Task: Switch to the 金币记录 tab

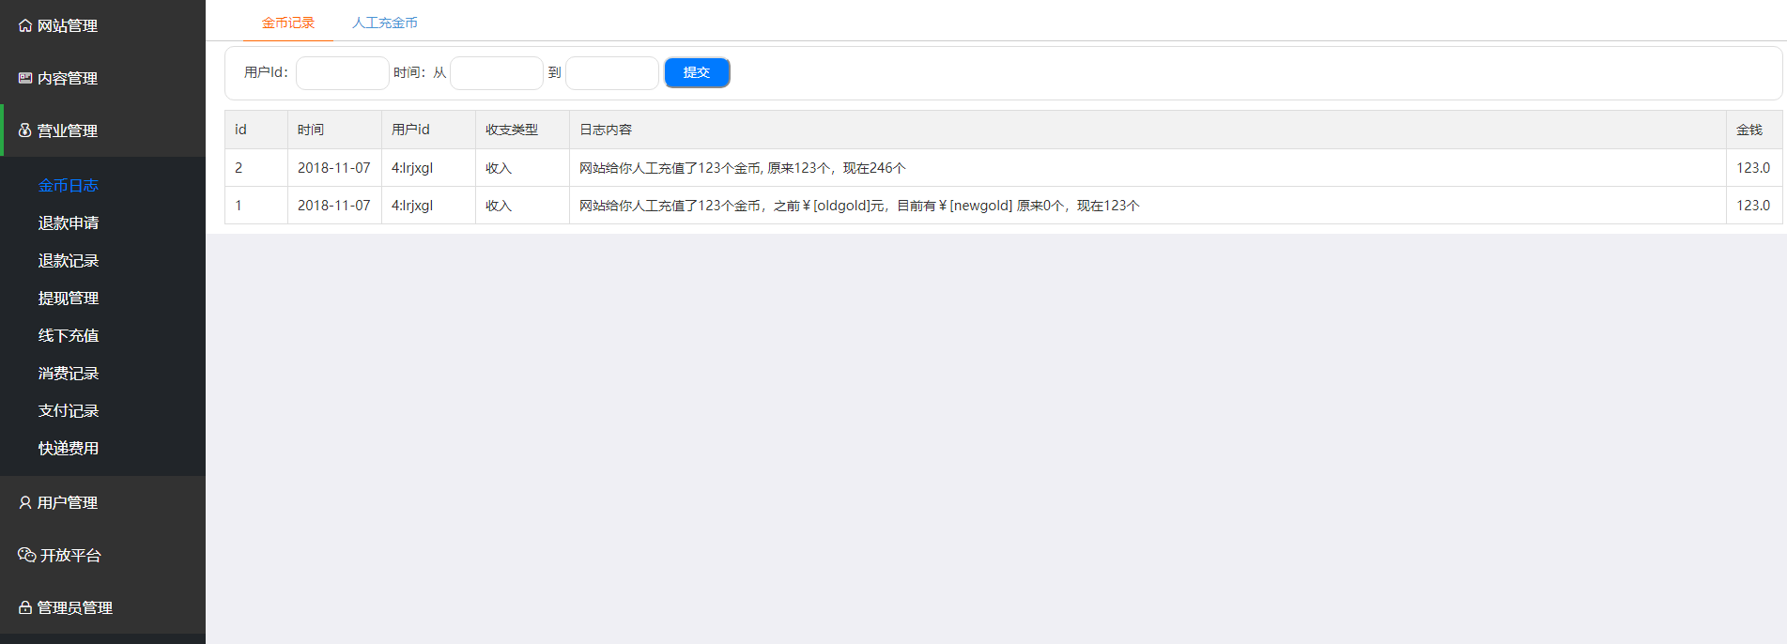Action: pos(287,23)
